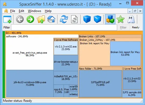Select vlc-2.1.3-win32.exe inside software folder
145x105 pixels.
66,48
